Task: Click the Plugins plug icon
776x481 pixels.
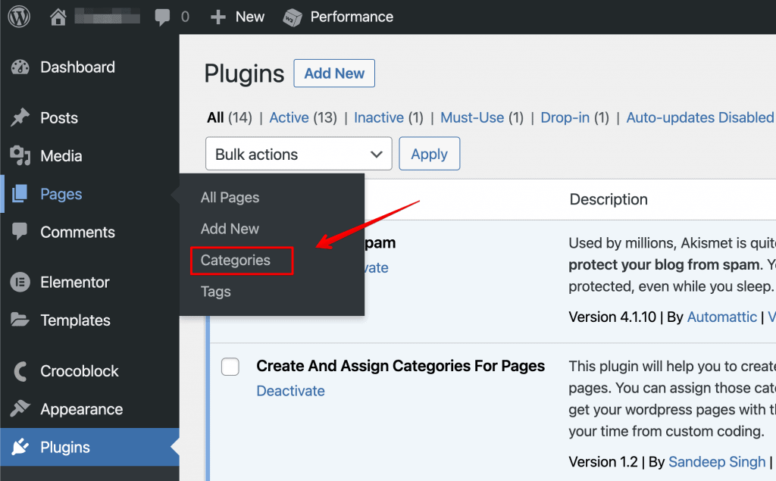Action: (20, 447)
